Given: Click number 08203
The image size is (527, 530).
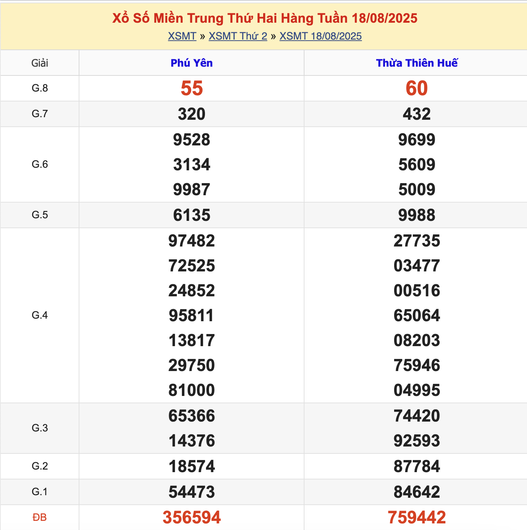Looking at the screenshot, I should coord(417,340).
